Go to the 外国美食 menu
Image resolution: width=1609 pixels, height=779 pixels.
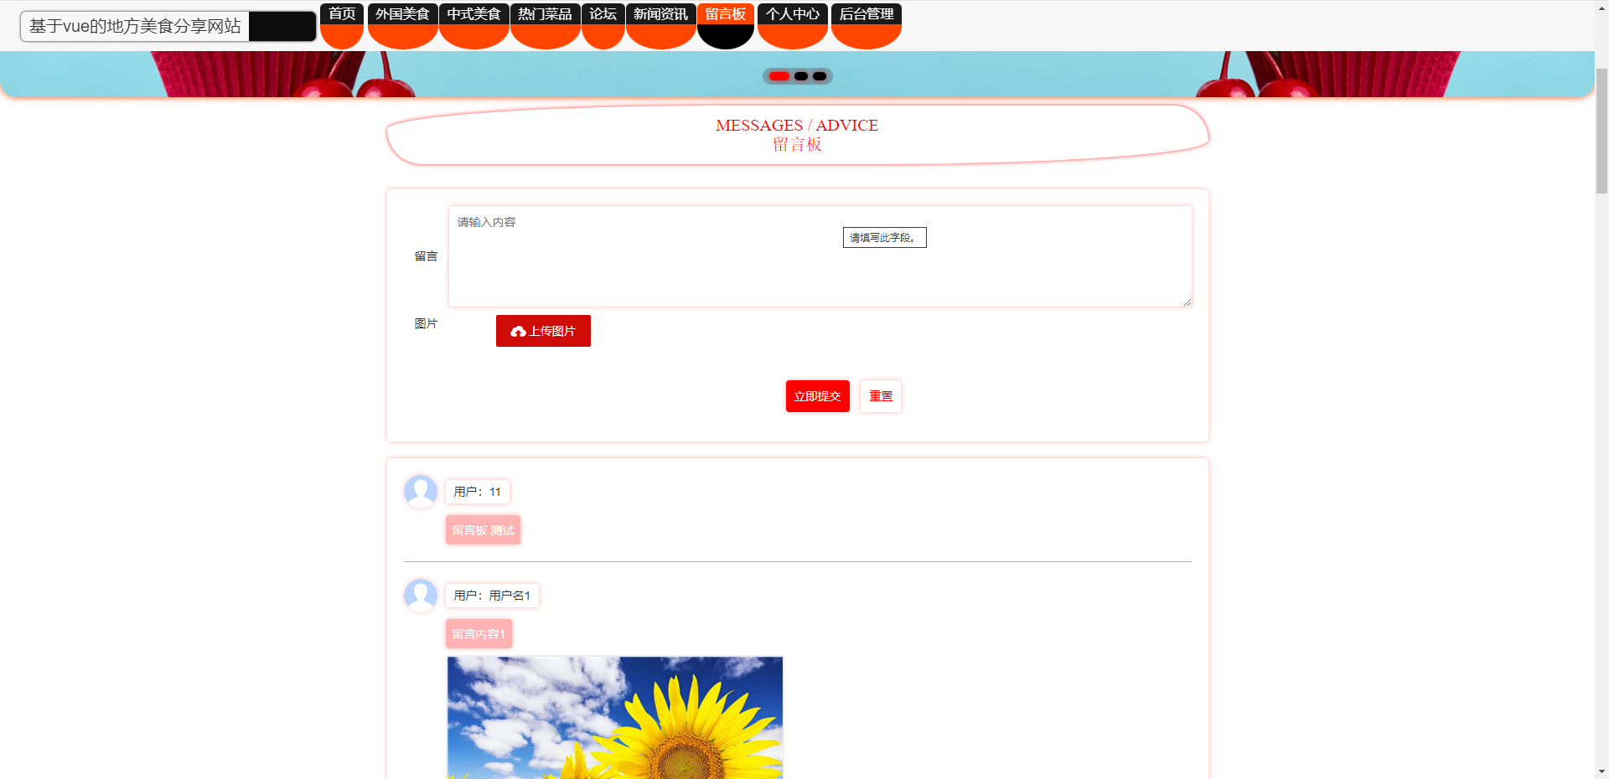click(402, 14)
